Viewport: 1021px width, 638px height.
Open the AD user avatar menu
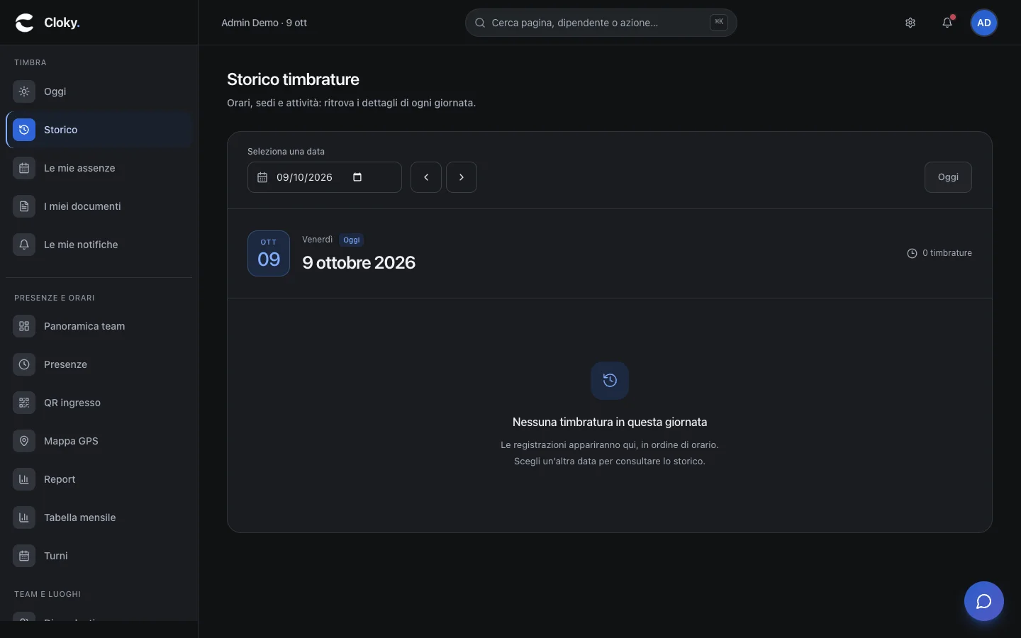[x=984, y=23]
